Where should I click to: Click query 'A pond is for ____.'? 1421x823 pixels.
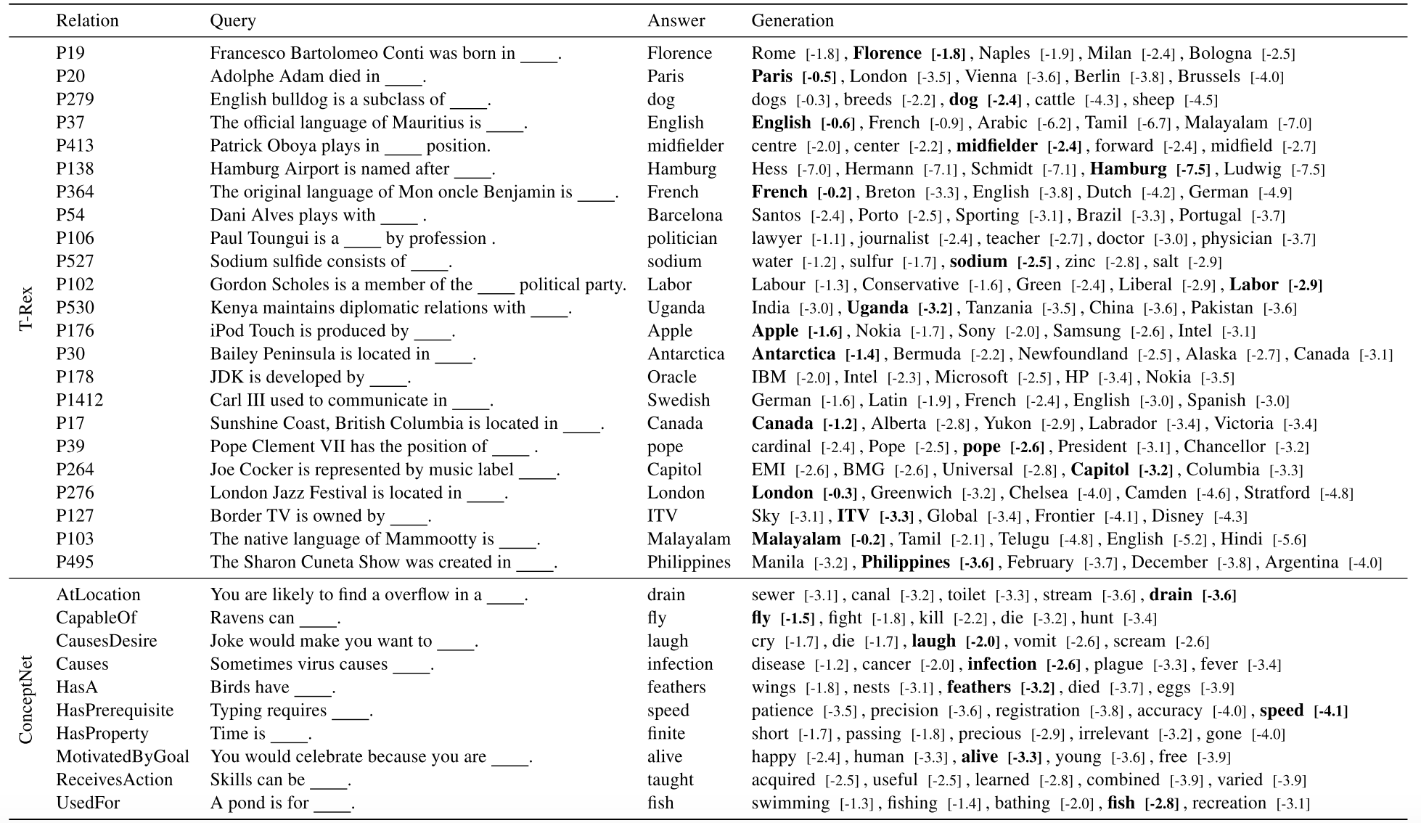click(x=282, y=803)
